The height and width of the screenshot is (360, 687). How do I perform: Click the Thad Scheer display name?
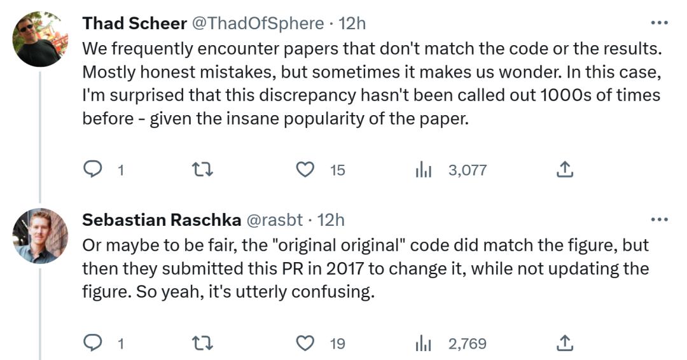[134, 23]
